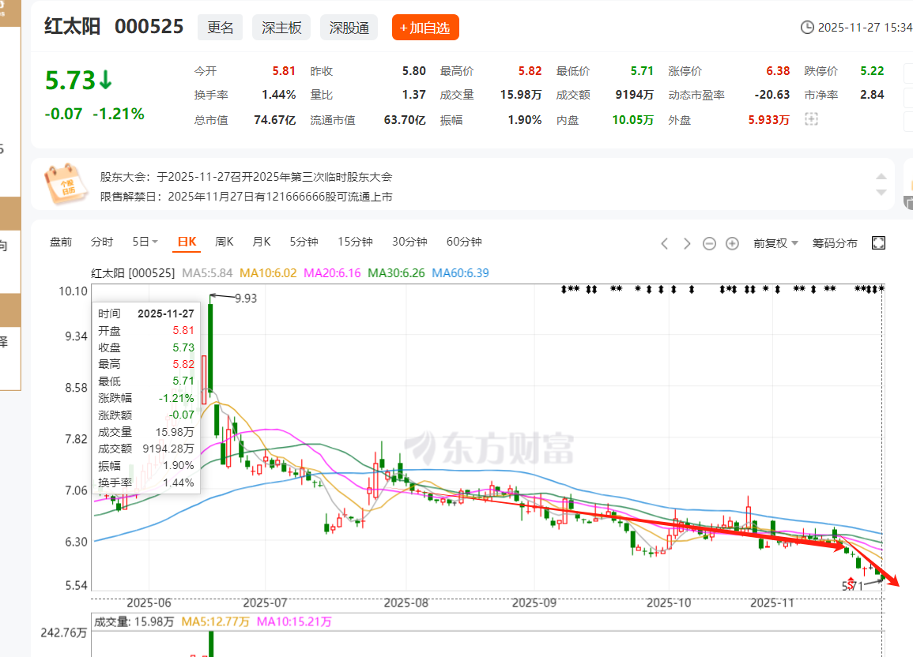Image resolution: width=913 pixels, height=657 pixels.
Task: Click stock name 红太阳 heading
Action: (x=72, y=26)
